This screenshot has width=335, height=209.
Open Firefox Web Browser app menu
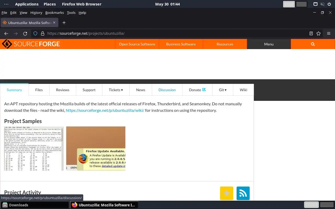pos(82,4)
